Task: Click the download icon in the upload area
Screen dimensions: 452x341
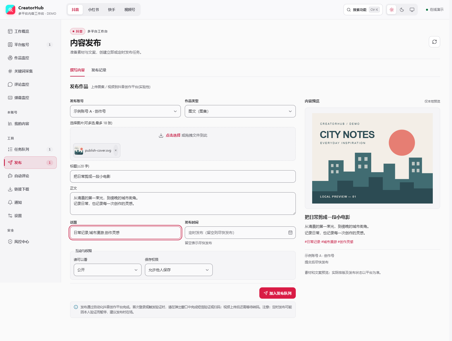Action: 161,135
